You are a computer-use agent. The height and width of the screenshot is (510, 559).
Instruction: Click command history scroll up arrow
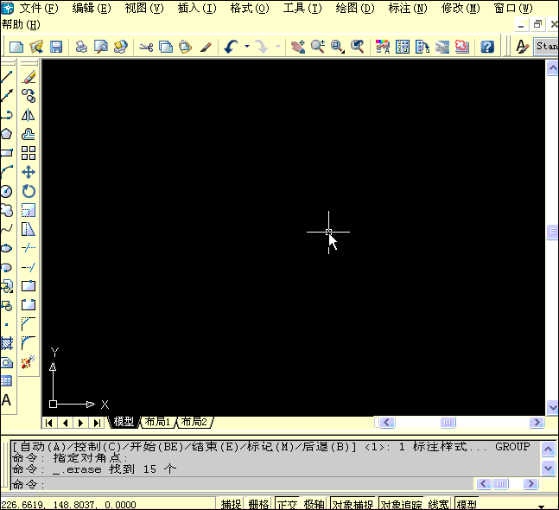tap(548, 449)
